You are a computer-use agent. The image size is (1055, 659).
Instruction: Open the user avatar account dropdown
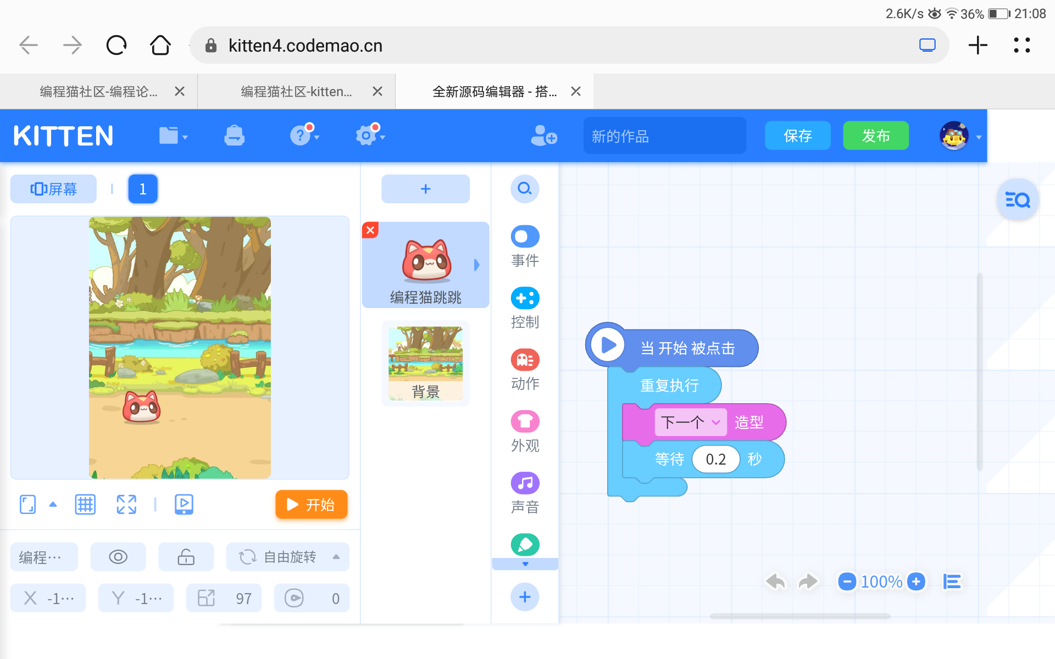(x=960, y=136)
